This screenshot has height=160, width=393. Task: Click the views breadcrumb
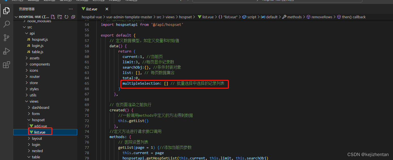click(170, 17)
